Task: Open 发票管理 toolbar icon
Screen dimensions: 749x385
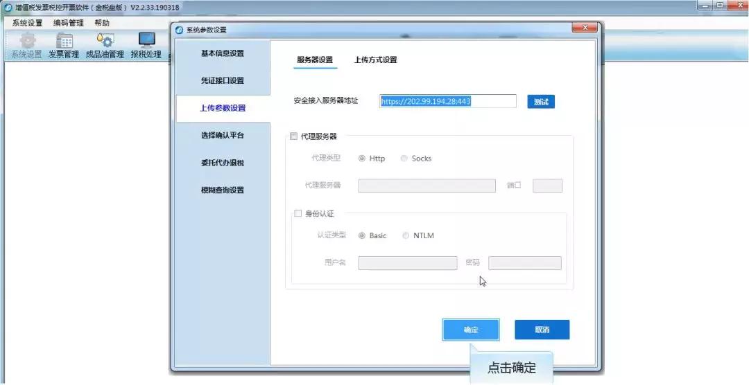Action: tap(64, 46)
